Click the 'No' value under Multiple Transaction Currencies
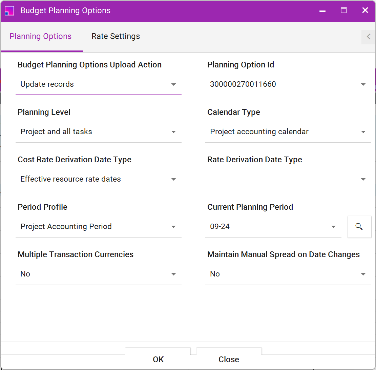 (x=25, y=274)
